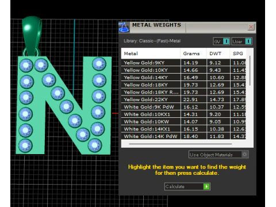This screenshot has width=276, height=207.
Task: Toggle Use Object Materials option
Action: [218, 155]
